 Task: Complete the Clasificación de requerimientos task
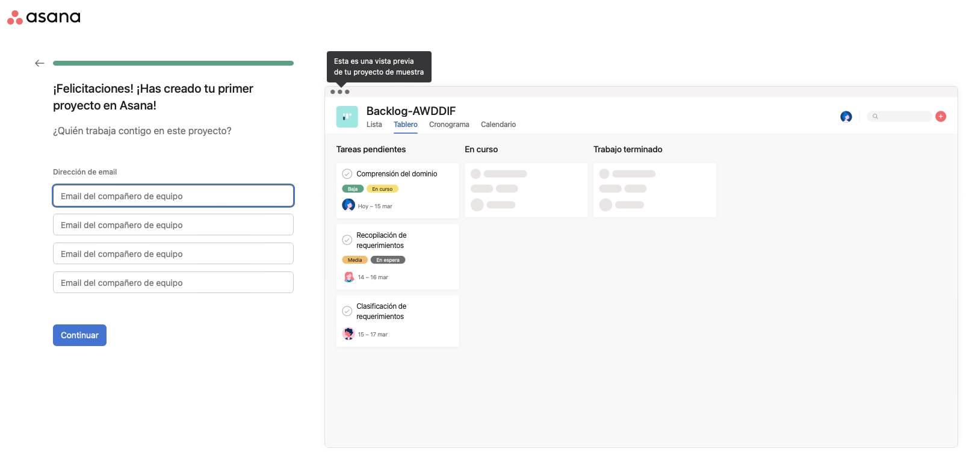[x=347, y=311]
